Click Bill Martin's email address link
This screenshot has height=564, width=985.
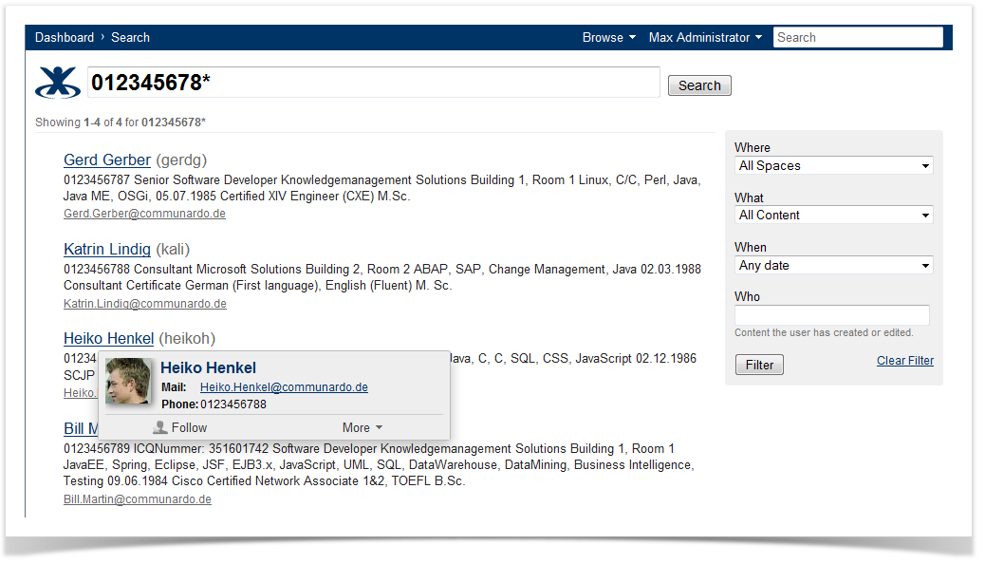point(138,499)
